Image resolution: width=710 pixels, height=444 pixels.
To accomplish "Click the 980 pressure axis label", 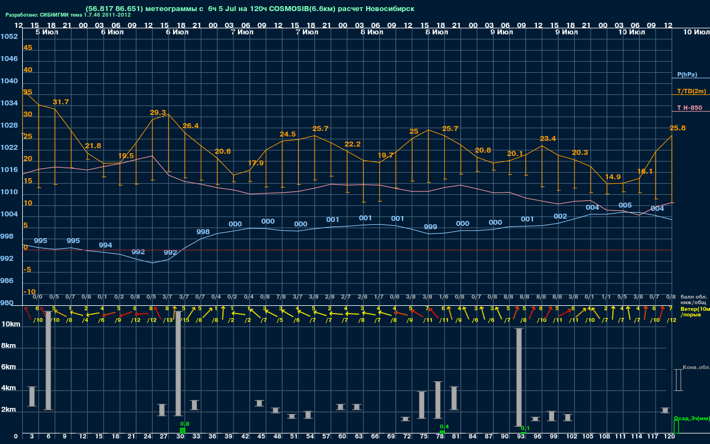I will [x=7, y=303].
